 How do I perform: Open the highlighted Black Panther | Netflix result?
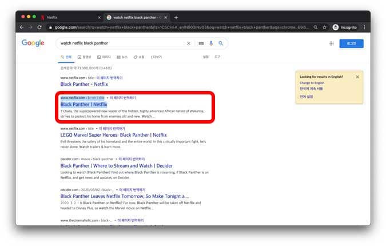(83, 105)
